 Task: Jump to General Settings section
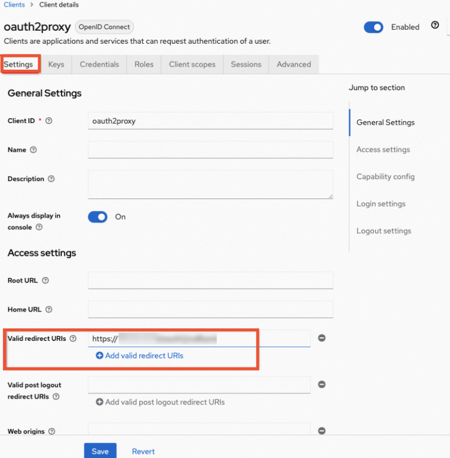click(x=386, y=122)
